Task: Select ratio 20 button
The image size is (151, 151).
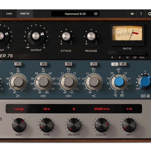Action: pyautogui.click(x=135, y=52)
